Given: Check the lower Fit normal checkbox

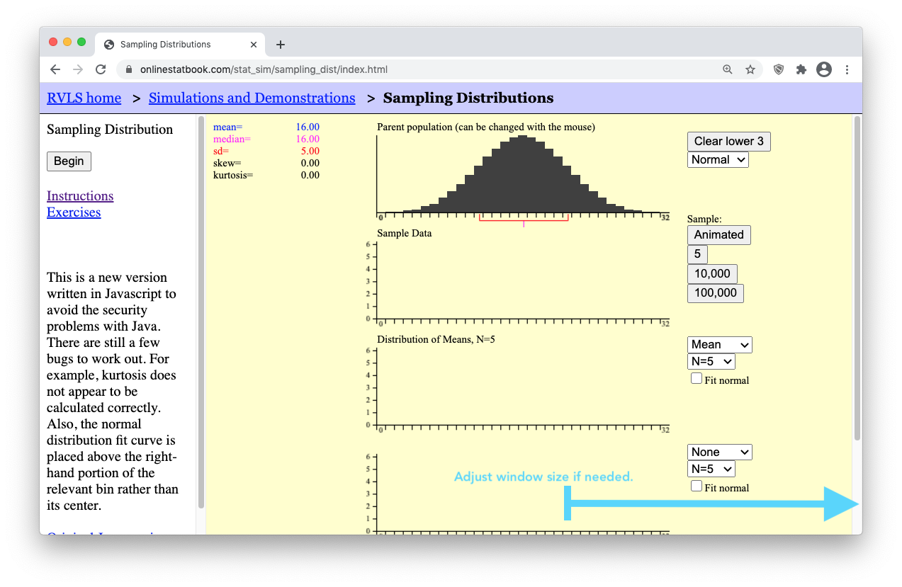Looking at the screenshot, I should tap(697, 486).
